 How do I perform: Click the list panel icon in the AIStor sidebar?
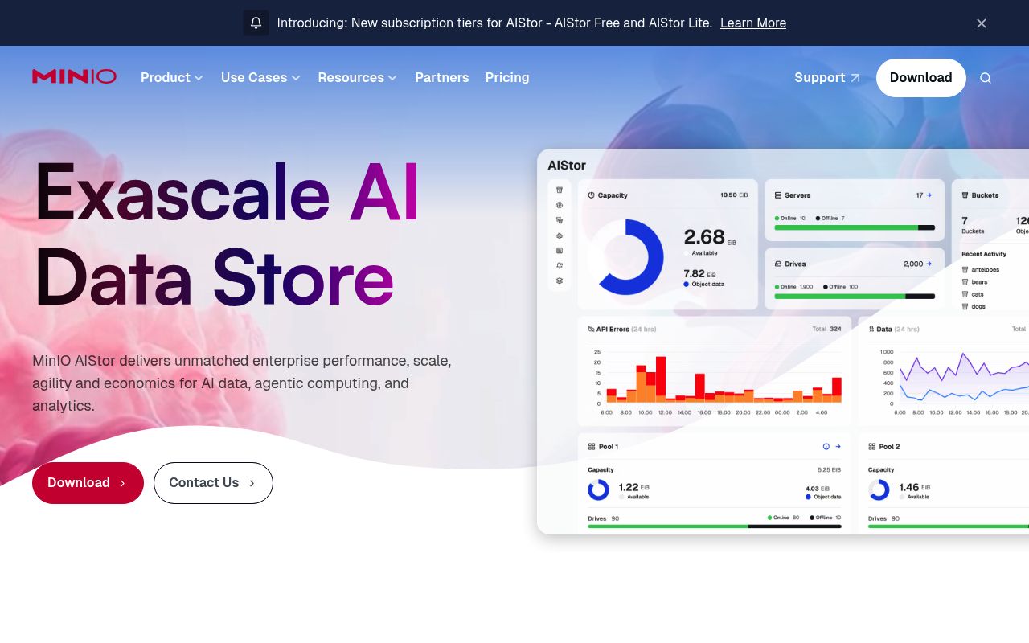pyautogui.click(x=560, y=250)
